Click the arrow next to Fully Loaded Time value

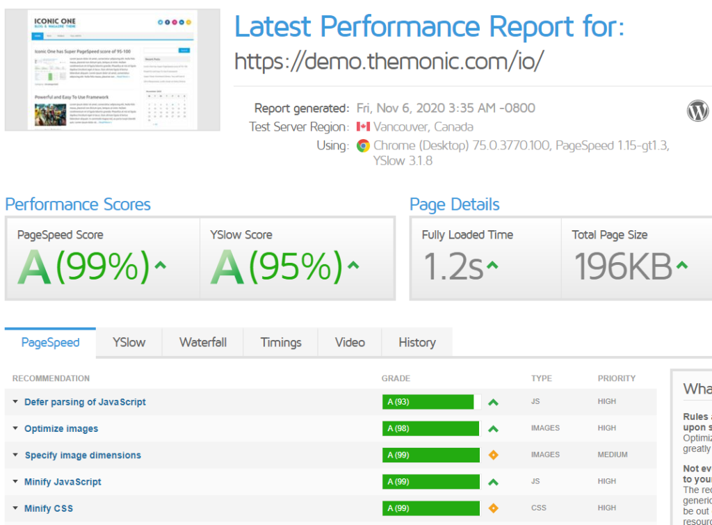point(492,265)
